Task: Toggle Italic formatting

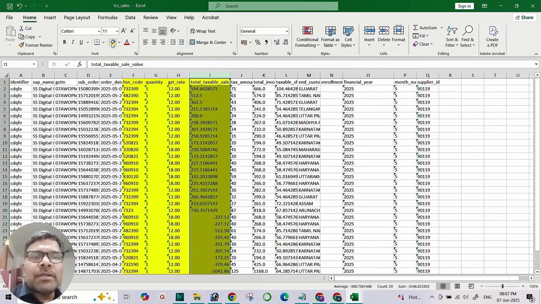Action: 73,42
